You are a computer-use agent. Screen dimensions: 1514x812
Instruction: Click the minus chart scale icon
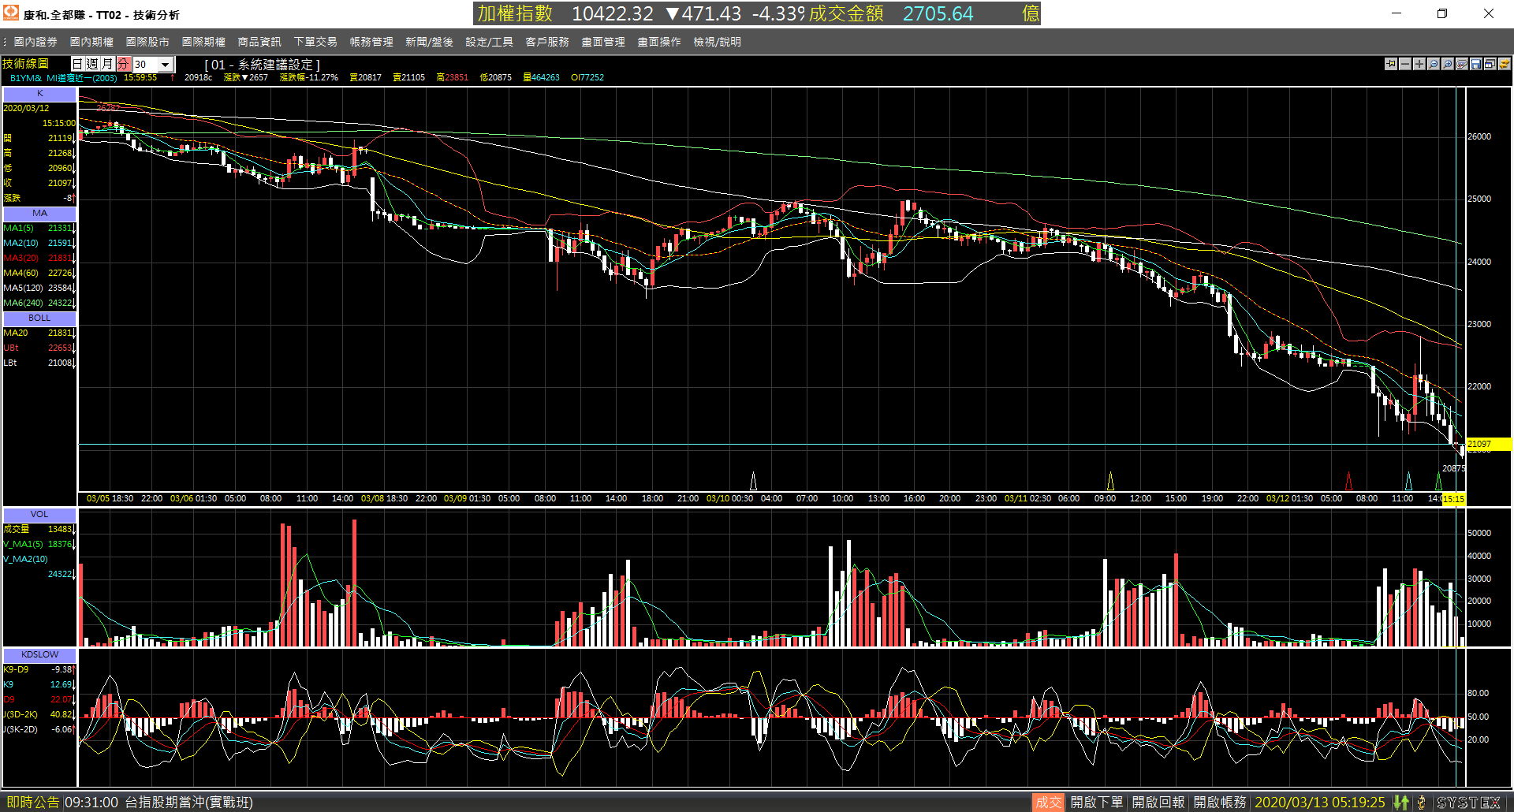pos(1405,64)
